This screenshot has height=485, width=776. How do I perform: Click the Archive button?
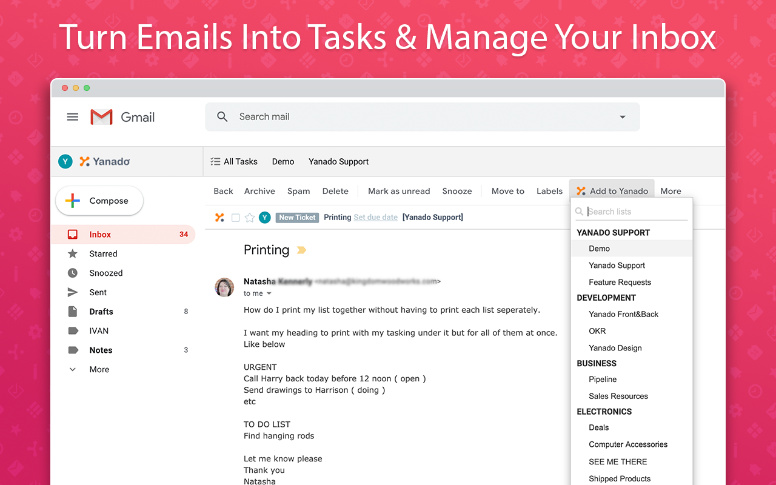[259, 190]
